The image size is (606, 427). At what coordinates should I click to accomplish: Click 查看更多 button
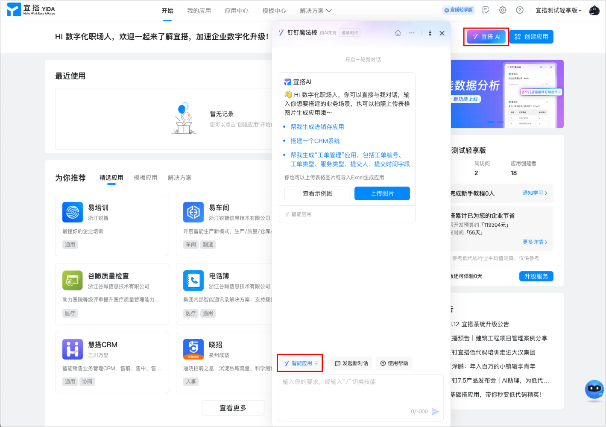point(233,408)
